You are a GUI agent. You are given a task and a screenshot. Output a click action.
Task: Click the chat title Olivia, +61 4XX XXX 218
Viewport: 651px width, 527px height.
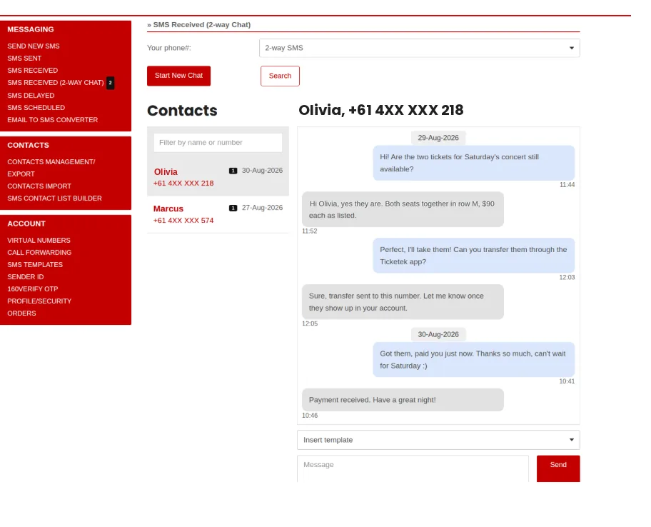pyautogui.click(x=380, y=110)
